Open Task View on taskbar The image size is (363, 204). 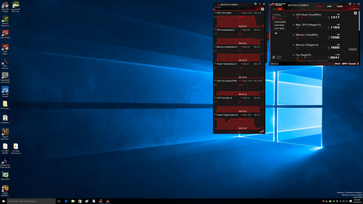pos(59,201)
